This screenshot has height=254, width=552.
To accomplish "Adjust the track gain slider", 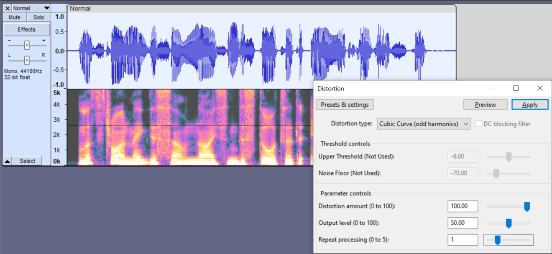I will point(26,45).
